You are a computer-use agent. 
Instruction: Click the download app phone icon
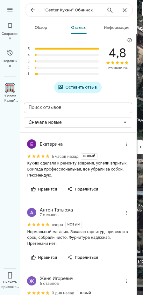pos(10,275)
